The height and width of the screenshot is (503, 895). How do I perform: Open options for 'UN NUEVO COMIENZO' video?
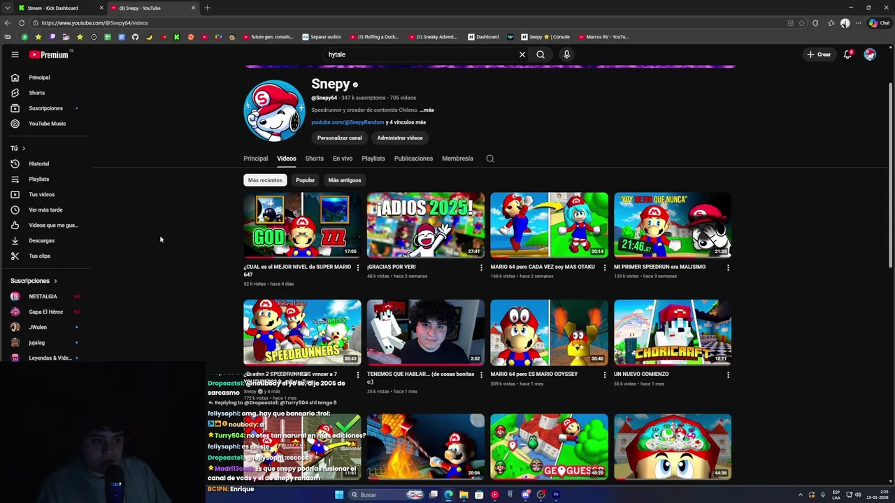coord(728,375)
